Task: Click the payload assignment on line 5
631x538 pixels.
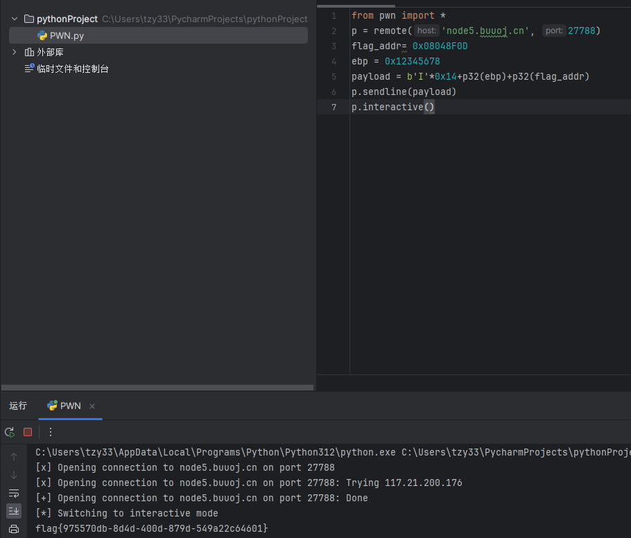Action: coord(470,77)
